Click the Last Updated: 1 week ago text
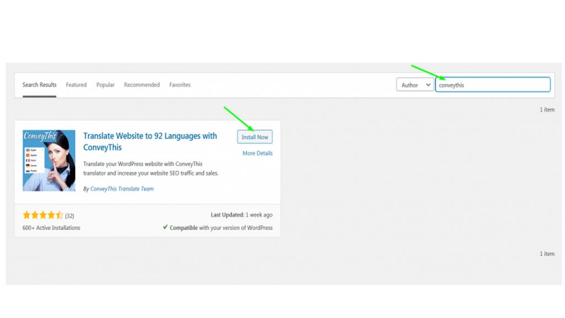Viewport: 565px width, 318px height. [x=242, y=215]
